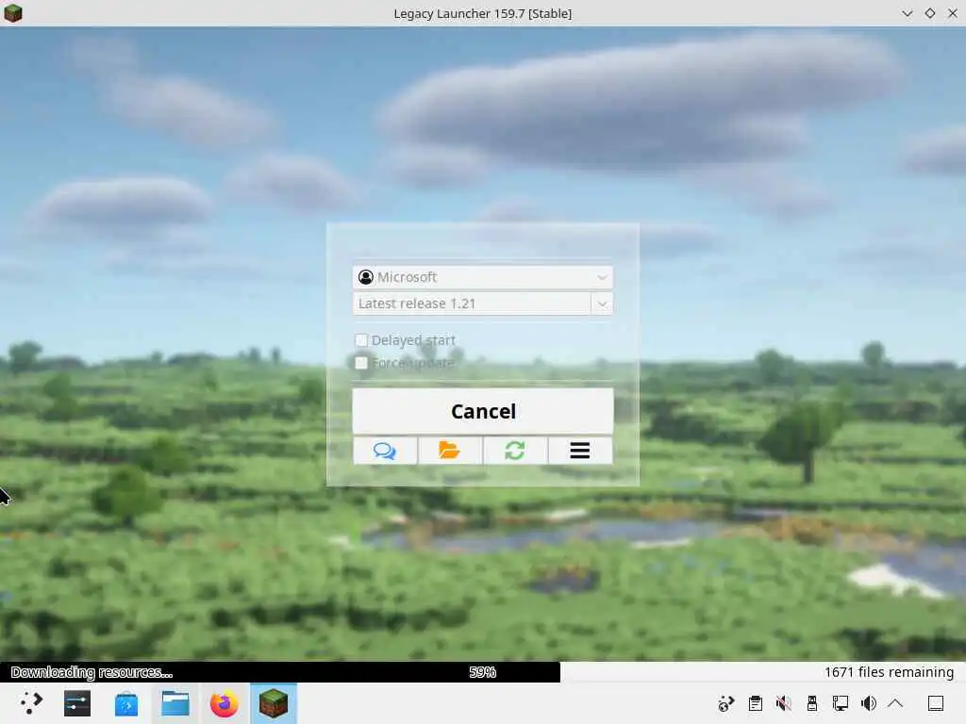Open the hamburger settings menu
966x724 pixels.
580,451
